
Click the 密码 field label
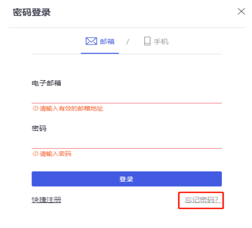(x=39, y=129)
